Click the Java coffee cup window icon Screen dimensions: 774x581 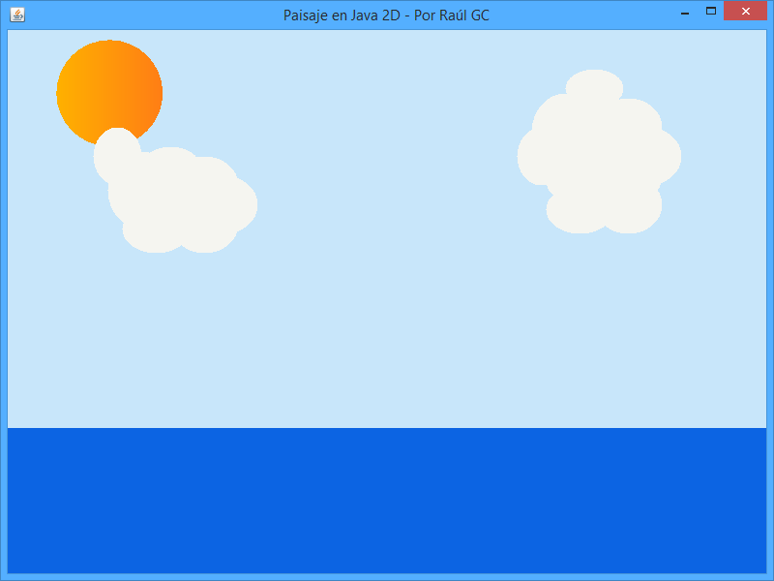tap(18, 14)
